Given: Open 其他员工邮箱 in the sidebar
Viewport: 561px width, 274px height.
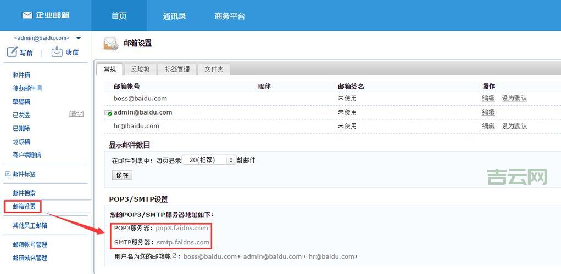Looking at the screenshot, I should (30, 225).
